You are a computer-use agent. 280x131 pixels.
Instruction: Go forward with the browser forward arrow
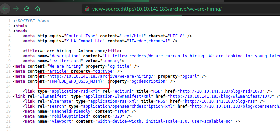tap(16, 9)
